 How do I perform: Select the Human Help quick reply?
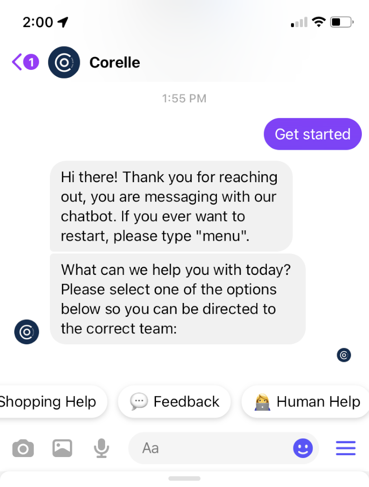[x=306, y=401]
